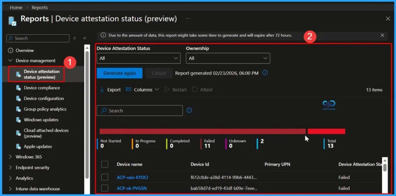Viewport: 396px width, 196px height.
Task: Sort by the Device Id column header
Action: point(200,164)
